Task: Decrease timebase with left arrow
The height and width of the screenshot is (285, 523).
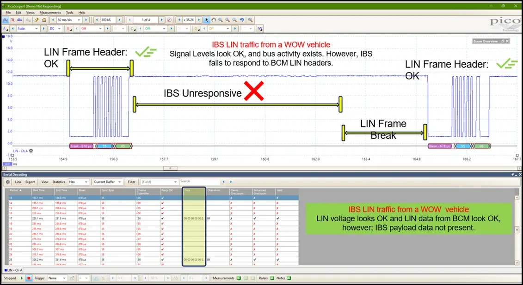Action: tap(52, 20)
